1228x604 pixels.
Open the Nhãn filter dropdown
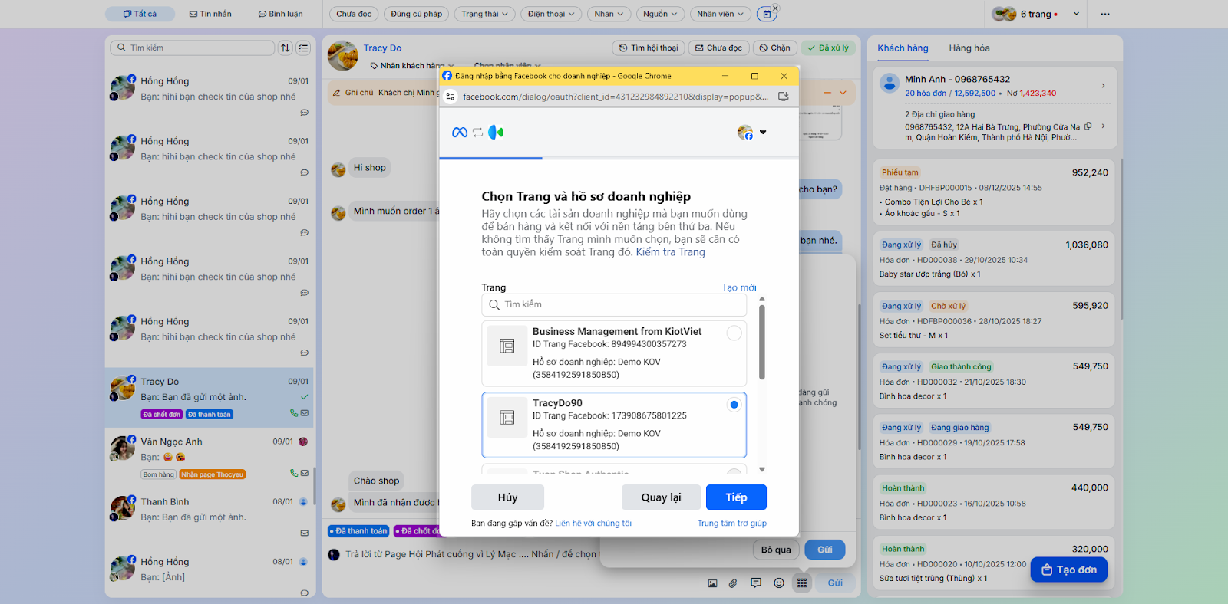pos(609,14)
